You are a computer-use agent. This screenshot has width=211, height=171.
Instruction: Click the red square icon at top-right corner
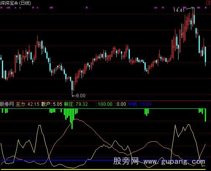click(x=208, y=3)
